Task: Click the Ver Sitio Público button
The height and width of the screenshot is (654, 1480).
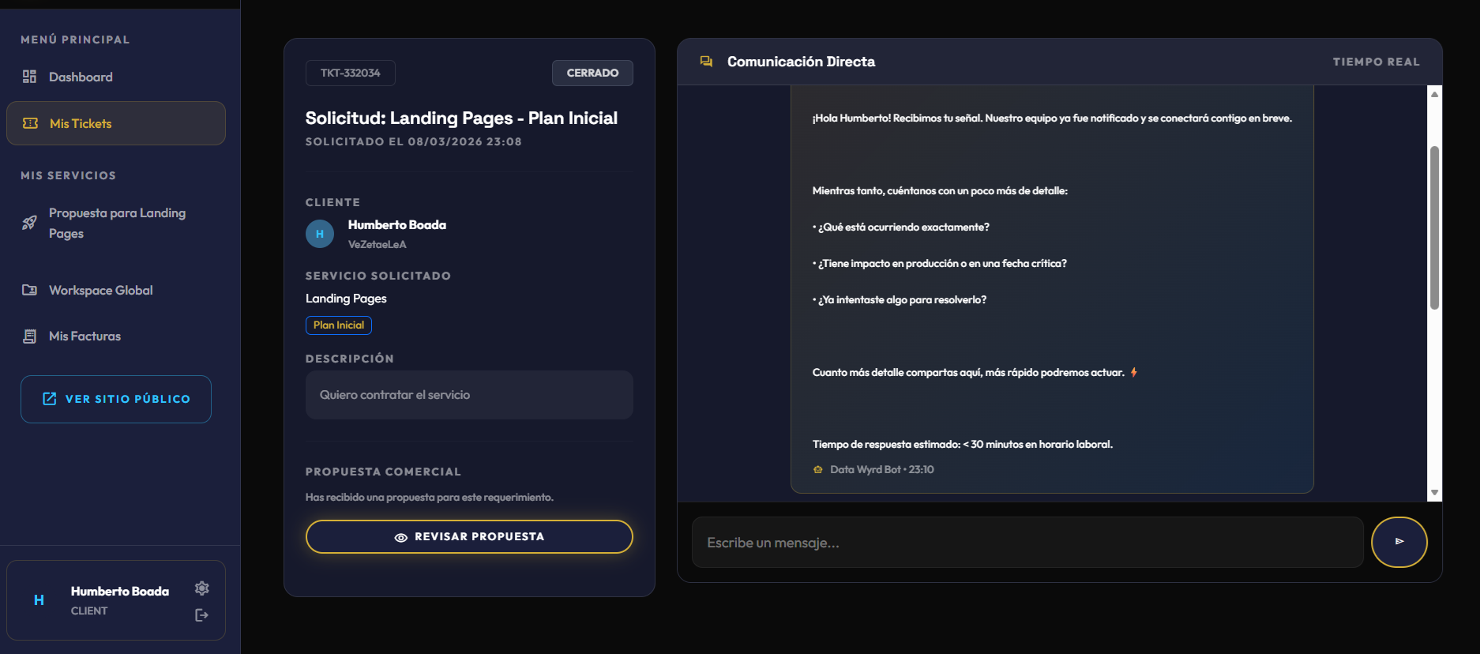Action: [116, 399]
